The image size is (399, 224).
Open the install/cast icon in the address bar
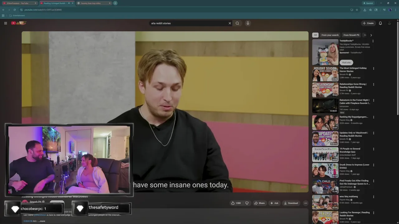point(352,10)
